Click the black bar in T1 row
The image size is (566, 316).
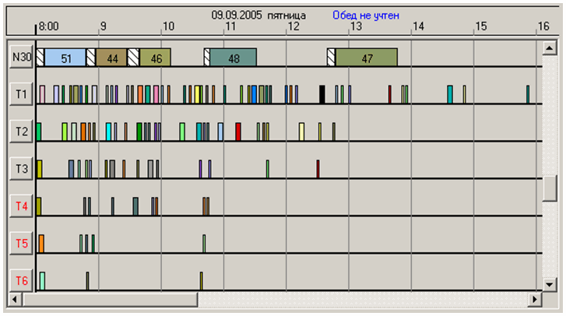[322, 94]
